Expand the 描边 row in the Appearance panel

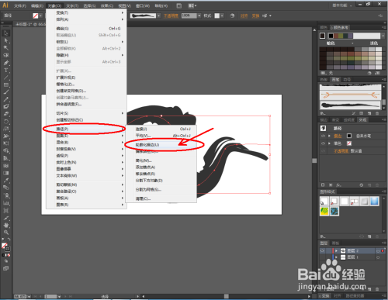pyautogui.click(x=329, y=136)
